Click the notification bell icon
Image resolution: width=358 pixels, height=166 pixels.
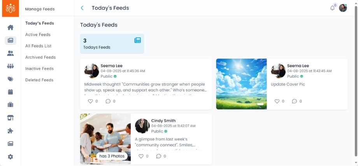click(332, 8)
